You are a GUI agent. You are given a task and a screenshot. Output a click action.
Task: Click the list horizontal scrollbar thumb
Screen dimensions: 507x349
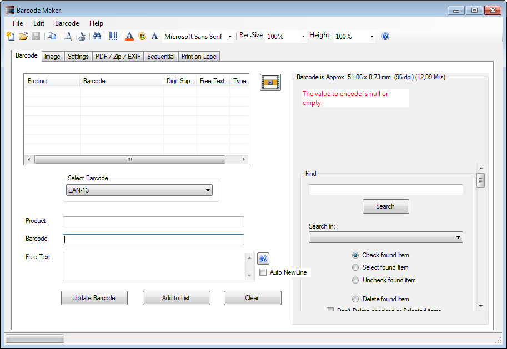pyautogui.click(x=129, y=159)
